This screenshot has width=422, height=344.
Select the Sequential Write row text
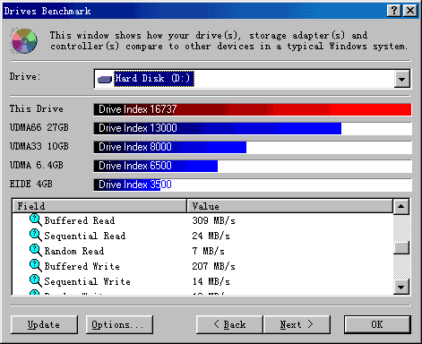[88, 281]
